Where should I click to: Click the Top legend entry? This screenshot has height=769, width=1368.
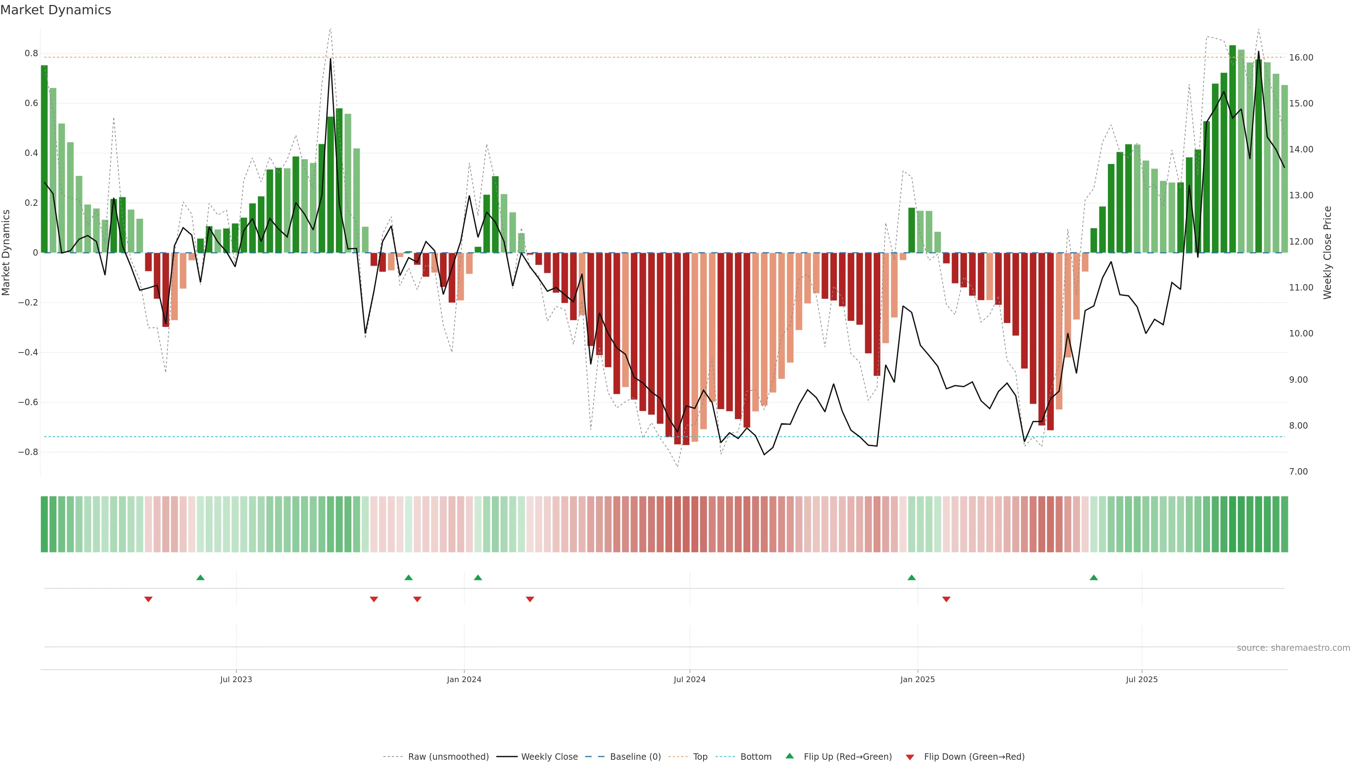[x=700, y=757]
